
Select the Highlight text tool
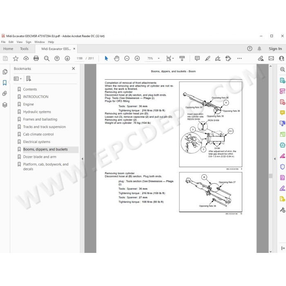[x=208, y=58]
